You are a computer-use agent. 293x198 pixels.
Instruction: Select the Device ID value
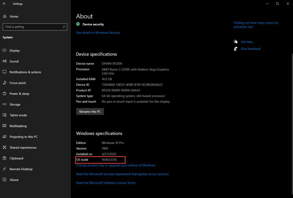pos(132,85)
